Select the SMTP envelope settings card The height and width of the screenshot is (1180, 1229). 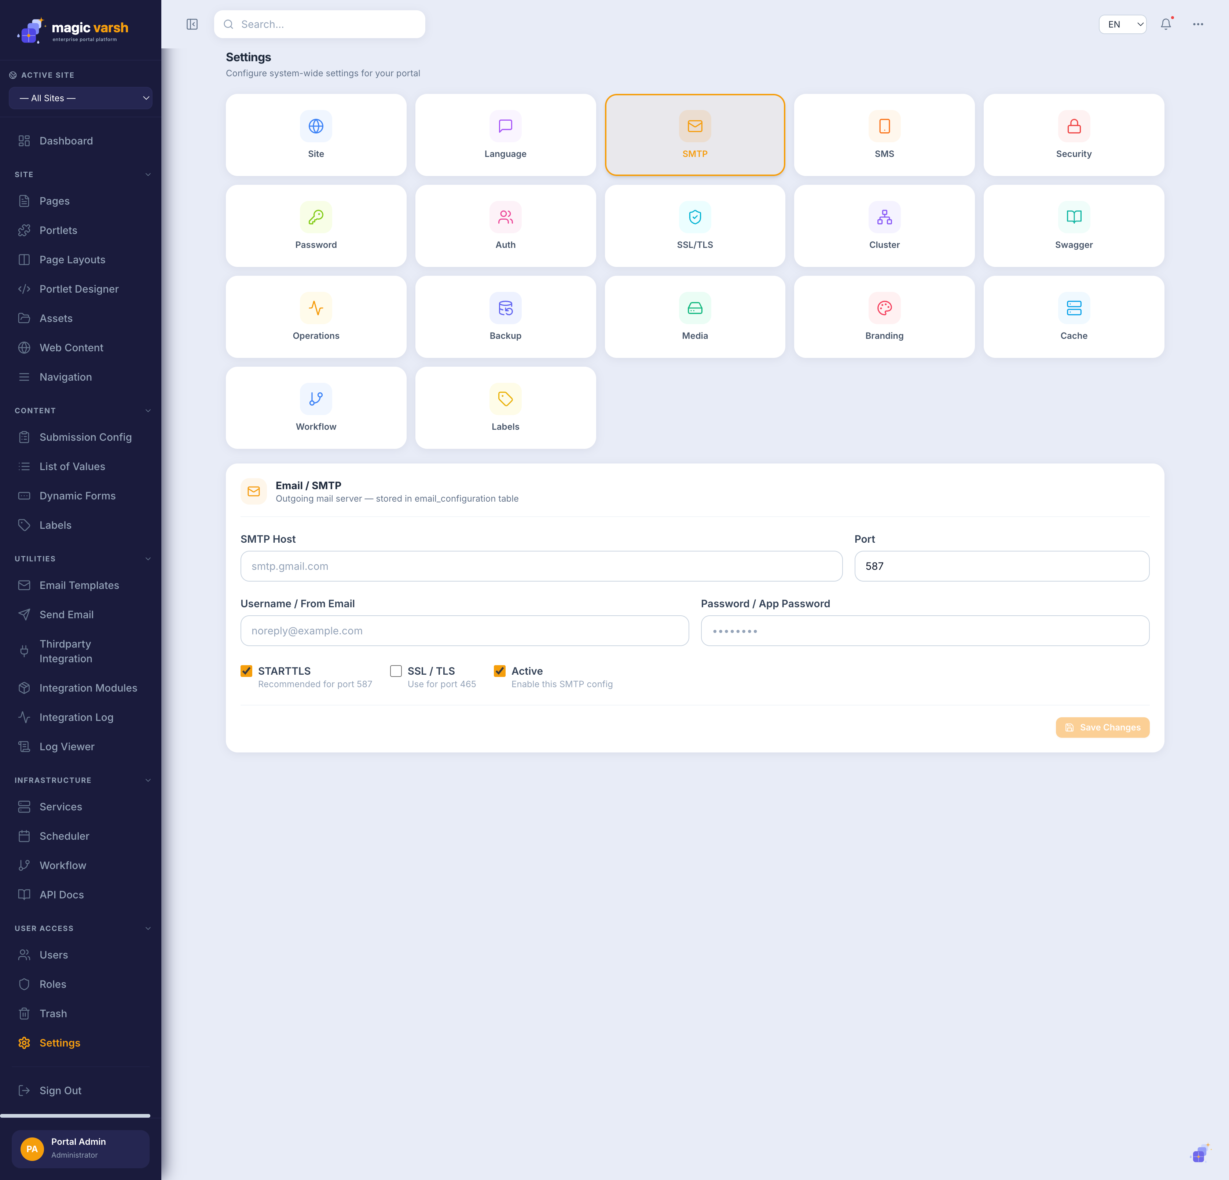[x=695, y=135]
